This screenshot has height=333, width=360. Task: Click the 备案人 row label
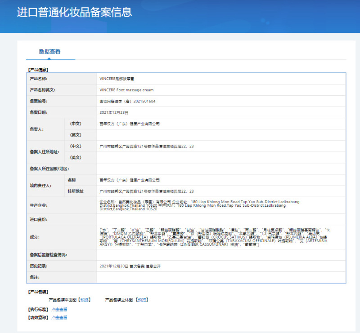(x=37, y=129)
